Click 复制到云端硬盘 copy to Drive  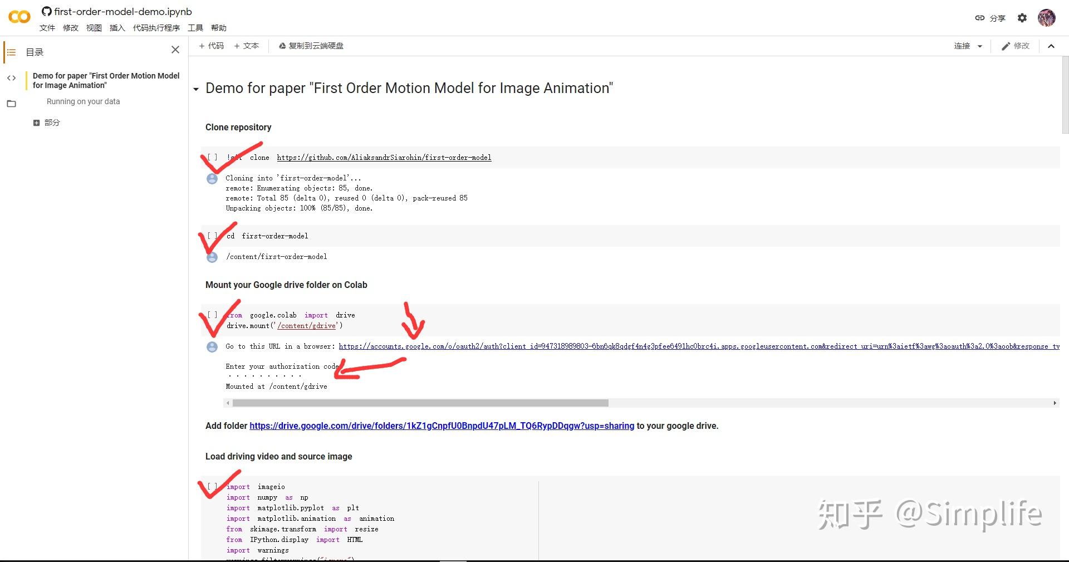point(311,46)
